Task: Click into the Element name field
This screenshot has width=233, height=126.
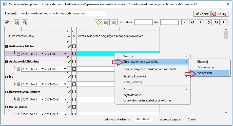Action: [x=63, y=13]
